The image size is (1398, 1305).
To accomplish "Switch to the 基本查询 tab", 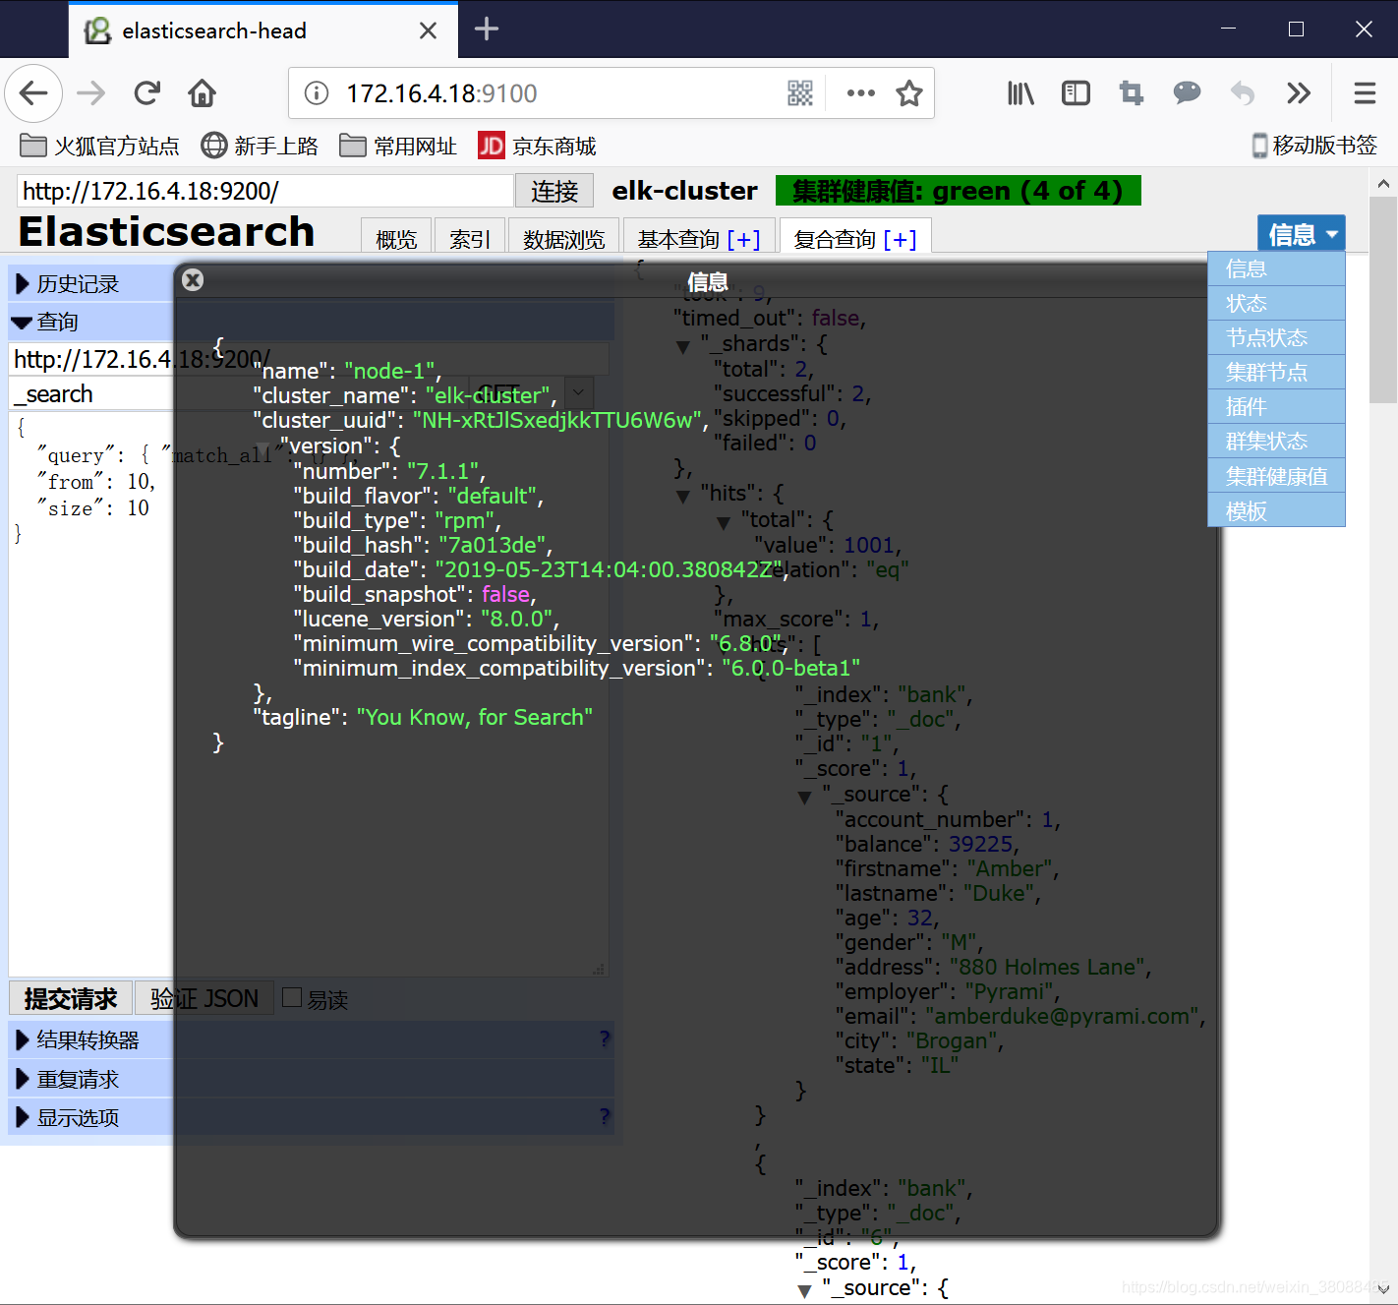I will 699,238.
